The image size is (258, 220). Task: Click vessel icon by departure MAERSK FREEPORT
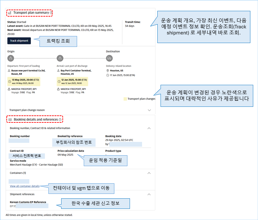click(x=9, y=89)
